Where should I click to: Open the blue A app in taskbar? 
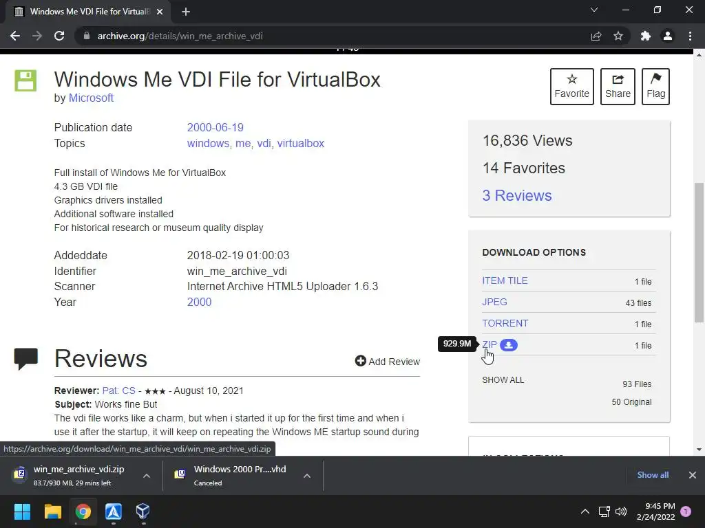coord(114,511)
